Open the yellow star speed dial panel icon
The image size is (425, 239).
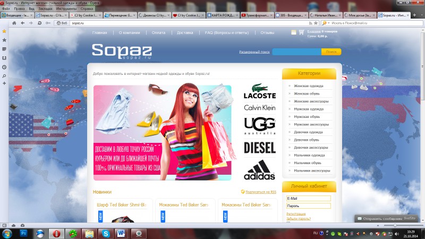pyautogui.click(x=4, y=31)
